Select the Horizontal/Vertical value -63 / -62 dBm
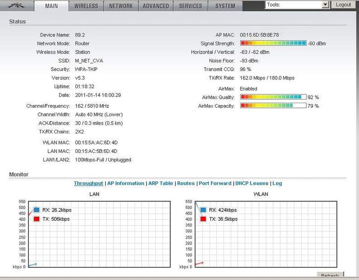This screenshot has width=359, height=280. [255, 52]
